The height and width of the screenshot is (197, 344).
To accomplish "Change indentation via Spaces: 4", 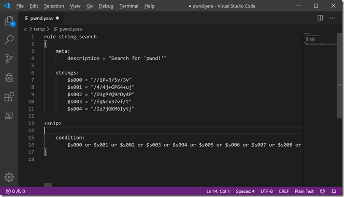I will pyautogui.click(x=245, y=191).
